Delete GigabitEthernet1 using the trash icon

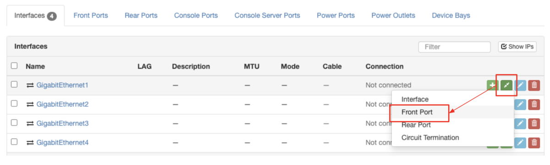point(533,85)
